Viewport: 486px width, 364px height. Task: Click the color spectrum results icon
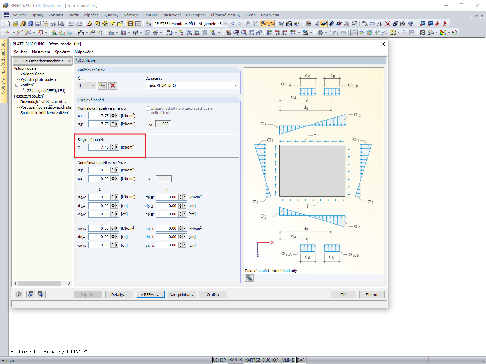(x=443, y=33)
